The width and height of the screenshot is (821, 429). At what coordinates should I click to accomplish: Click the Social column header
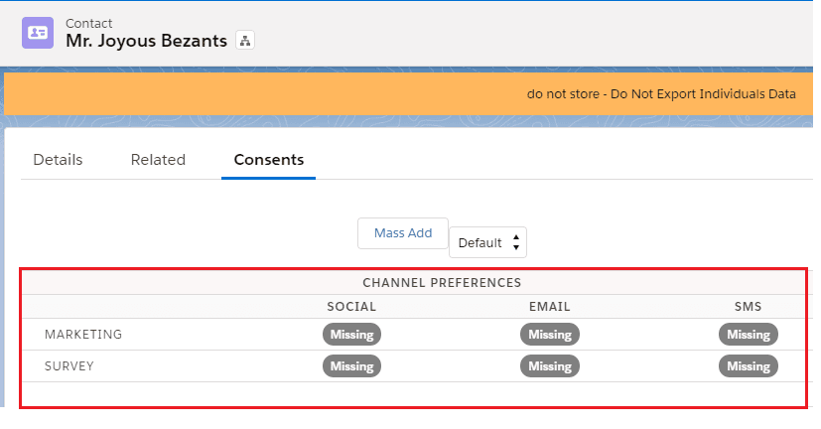tap(351, 307)
